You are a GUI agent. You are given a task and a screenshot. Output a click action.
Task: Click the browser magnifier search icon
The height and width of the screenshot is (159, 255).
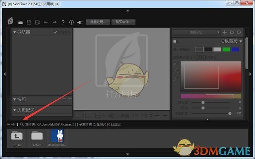pos(22,124)
